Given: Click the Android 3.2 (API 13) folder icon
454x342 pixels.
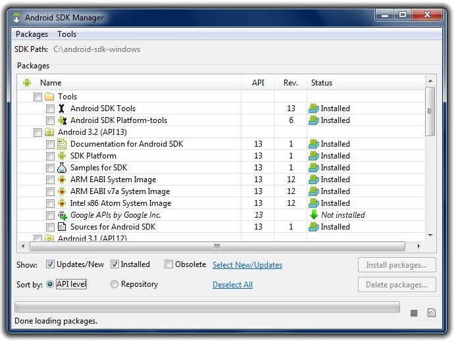Looking at the screenshot, I should [49, 132].
